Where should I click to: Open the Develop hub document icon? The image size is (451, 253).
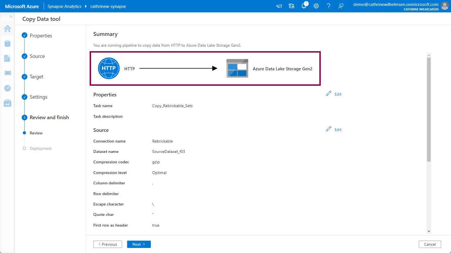(8, 58)
